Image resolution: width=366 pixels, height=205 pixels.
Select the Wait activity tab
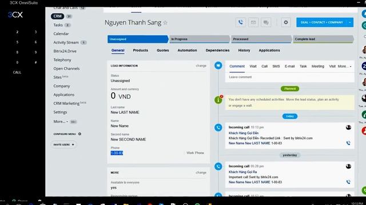(x=253, y=67)
